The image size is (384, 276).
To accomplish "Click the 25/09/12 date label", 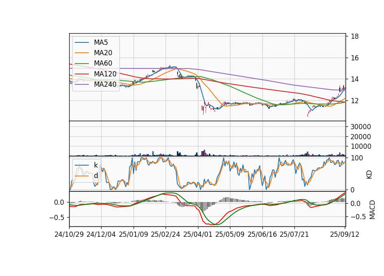I will pyautogui.click(x=345, y=234).
